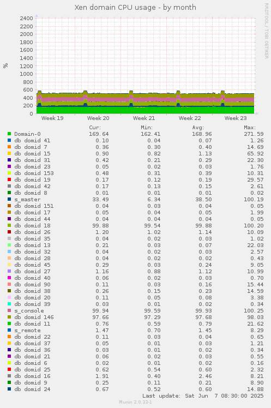The height and width of the screenshot is (408, 271).
Task: Click the db domid 38 label
Action: pos(32,291)
